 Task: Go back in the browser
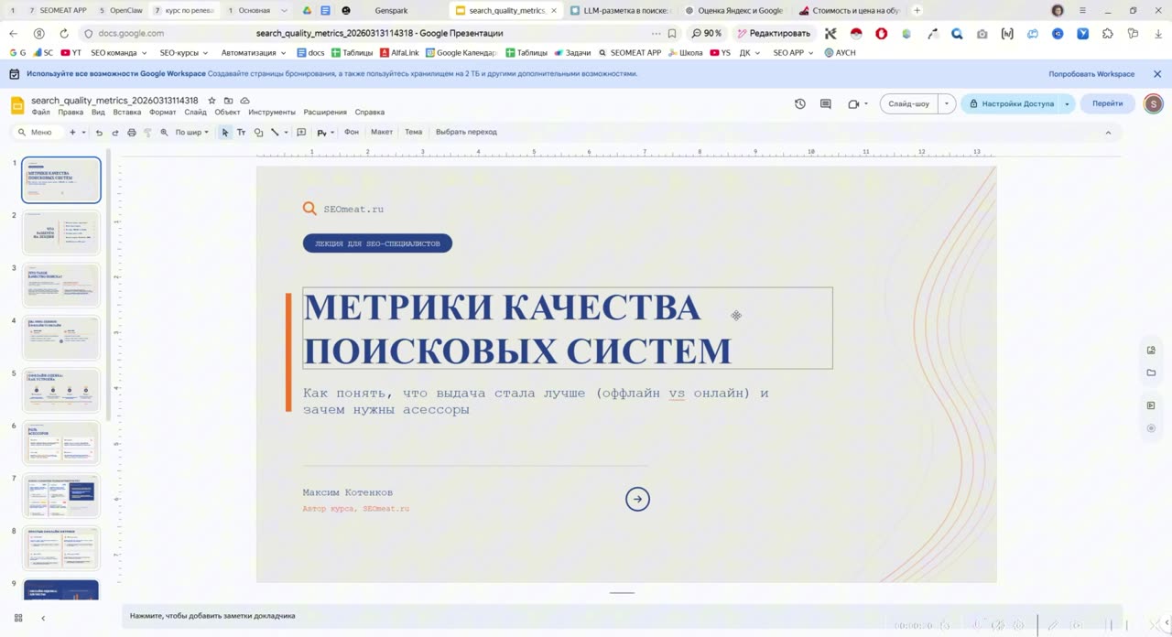click(13, 33)
